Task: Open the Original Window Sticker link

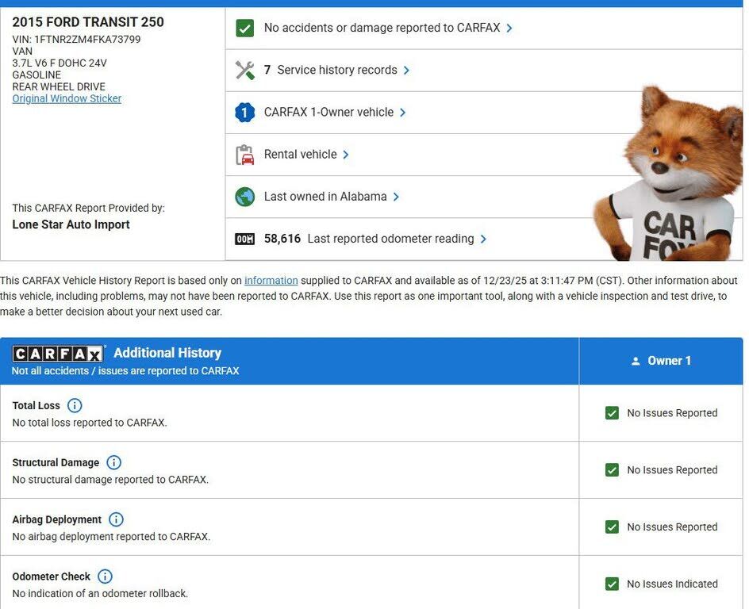Action: point(67,99)
